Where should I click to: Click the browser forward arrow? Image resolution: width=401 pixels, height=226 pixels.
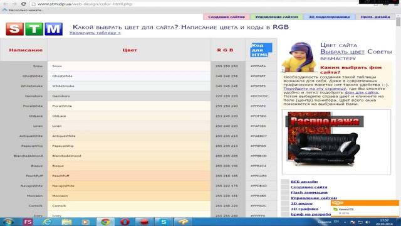(14, 4)
